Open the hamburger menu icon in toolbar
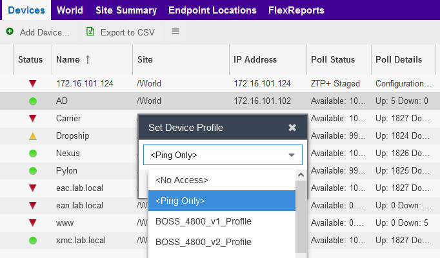The width and height of the screenshot is (440, 258). coord(175,32)
